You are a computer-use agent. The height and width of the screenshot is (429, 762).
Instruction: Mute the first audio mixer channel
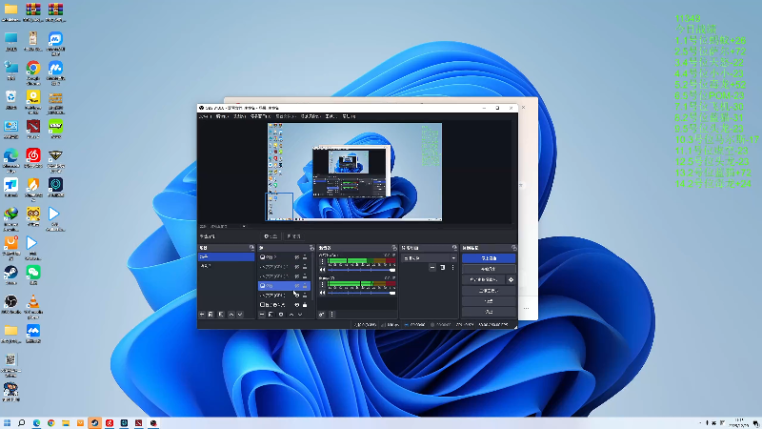click(x=322, y=270)
